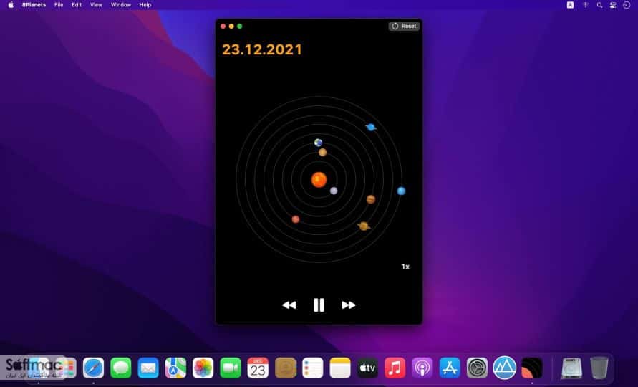Open the Trash in the Dock
Image resolution: width=638 pixels, height=387 pixels.
[599, 368]
